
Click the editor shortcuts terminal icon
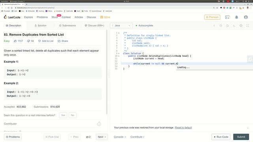coord(234,25)
